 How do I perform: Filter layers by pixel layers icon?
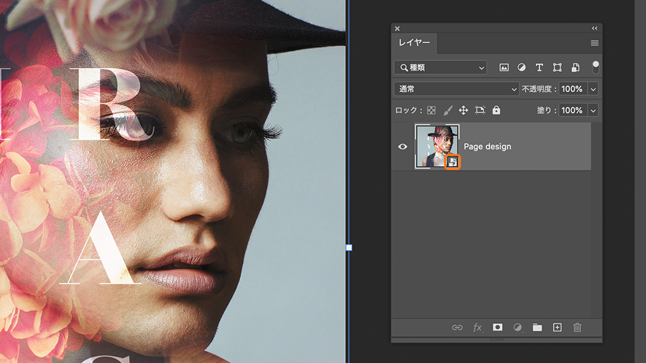point(504,67)
